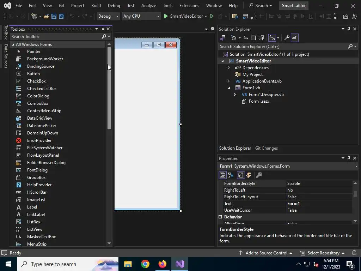Click the Windows taskbar search box
This screenshot has height=271, width=361.
[68, 264]
